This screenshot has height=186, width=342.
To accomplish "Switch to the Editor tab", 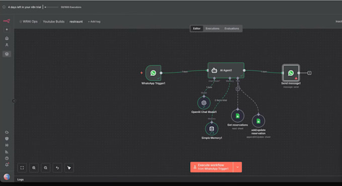I will (x=197, y=29).
